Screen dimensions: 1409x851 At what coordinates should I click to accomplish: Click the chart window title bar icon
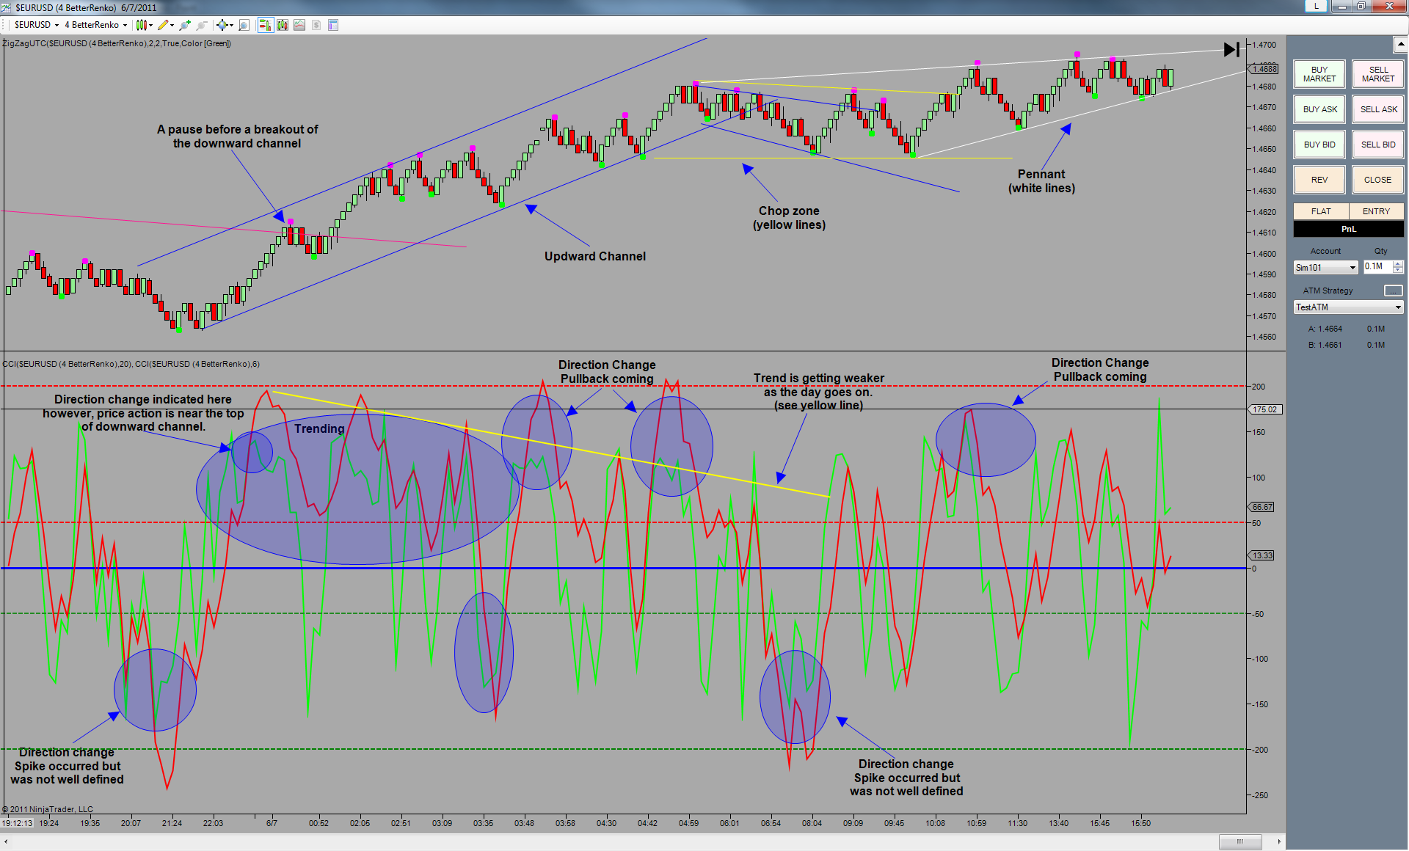coord(7,7)
